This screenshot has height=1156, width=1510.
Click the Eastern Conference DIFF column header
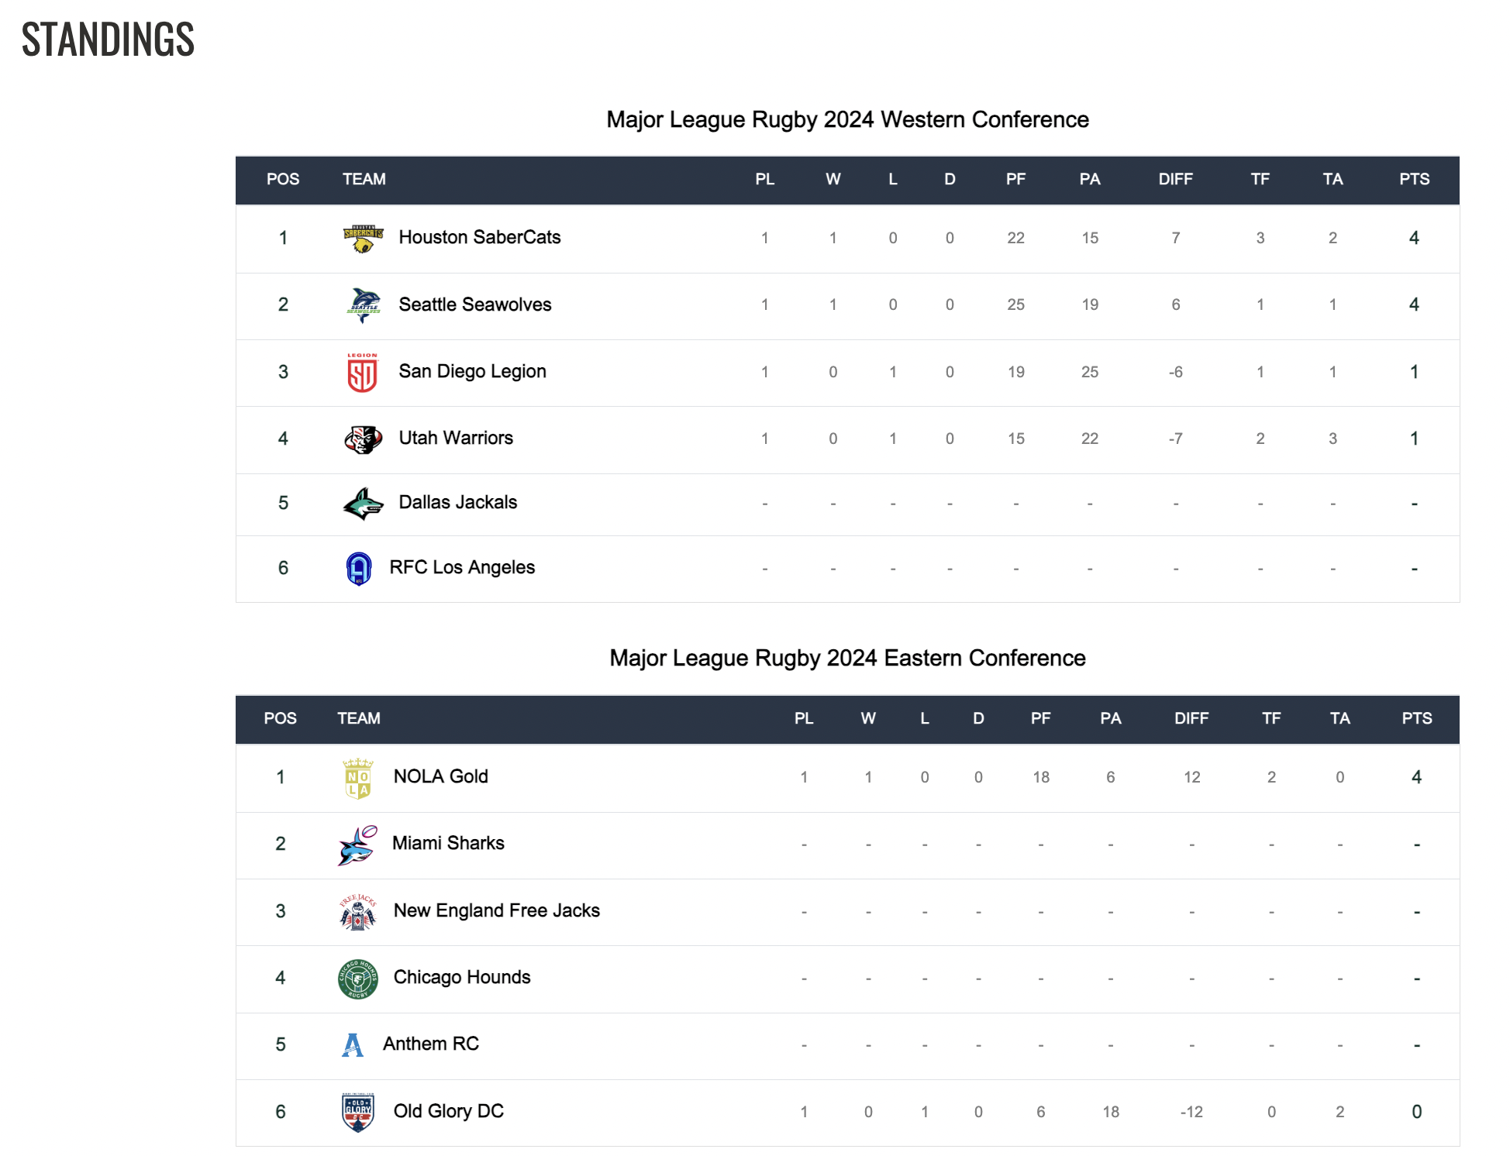tap(1191, 718)
